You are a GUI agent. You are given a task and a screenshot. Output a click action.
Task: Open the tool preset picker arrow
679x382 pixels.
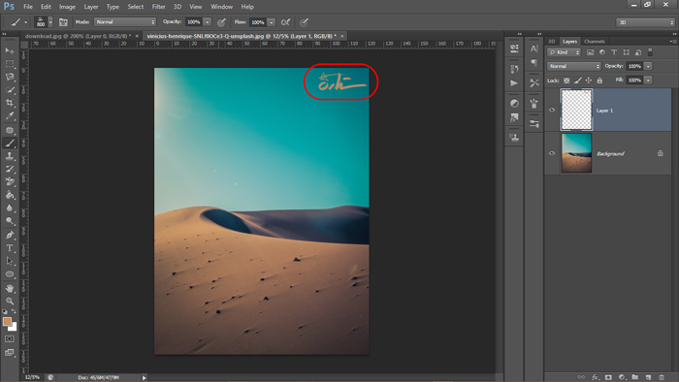[x=25, y=22]
